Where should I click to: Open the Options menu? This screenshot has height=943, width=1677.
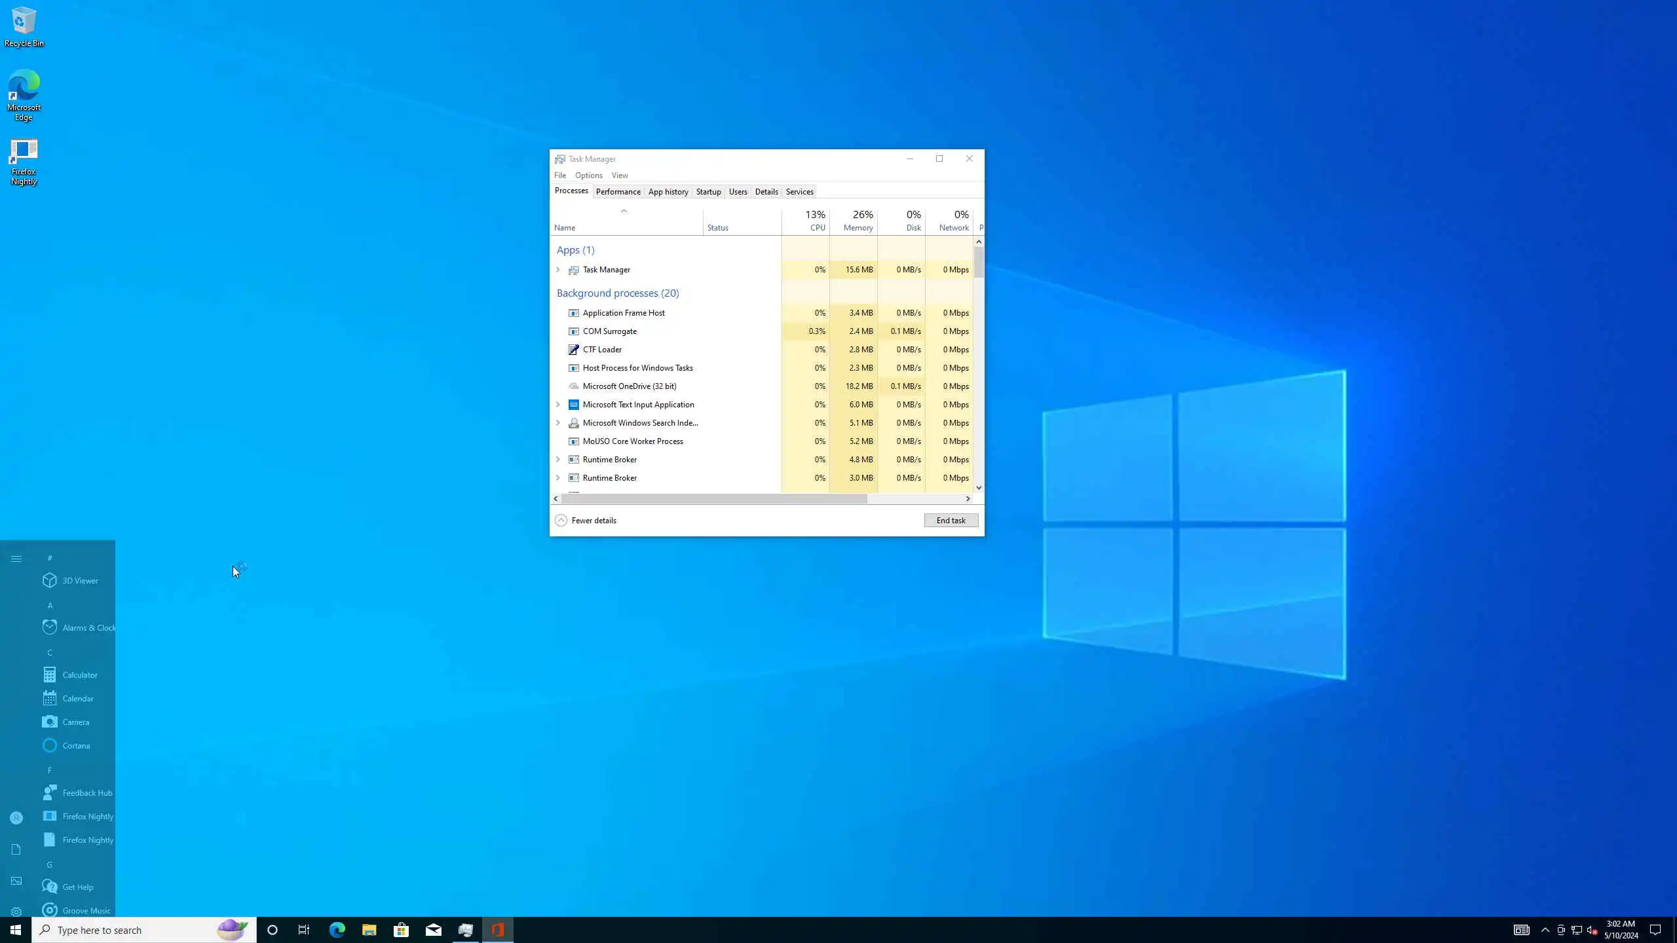tap(588, 176)
